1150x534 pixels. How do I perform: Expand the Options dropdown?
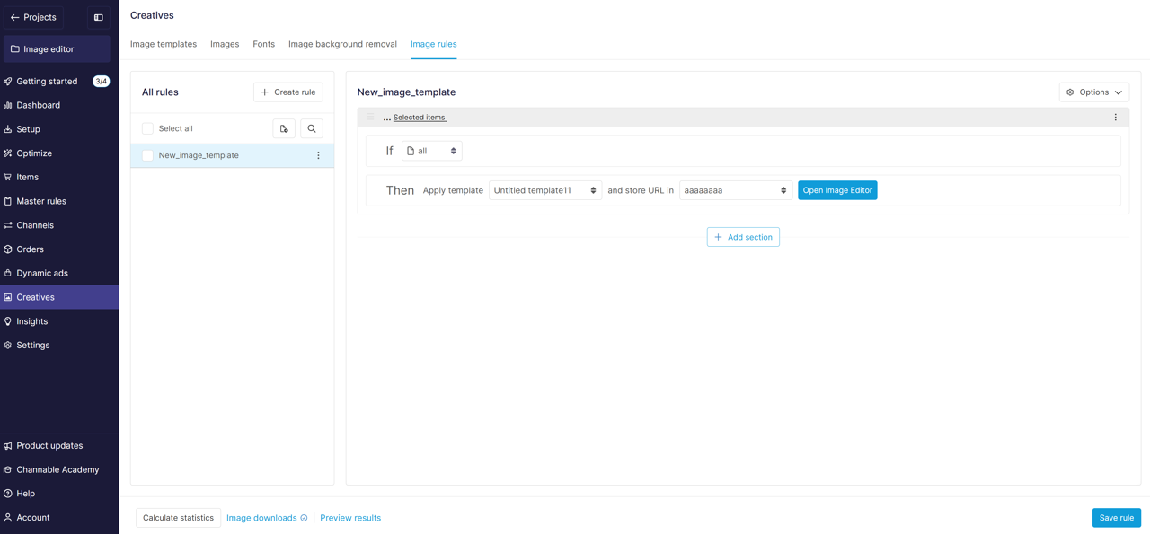click(x=1093, y=92)
